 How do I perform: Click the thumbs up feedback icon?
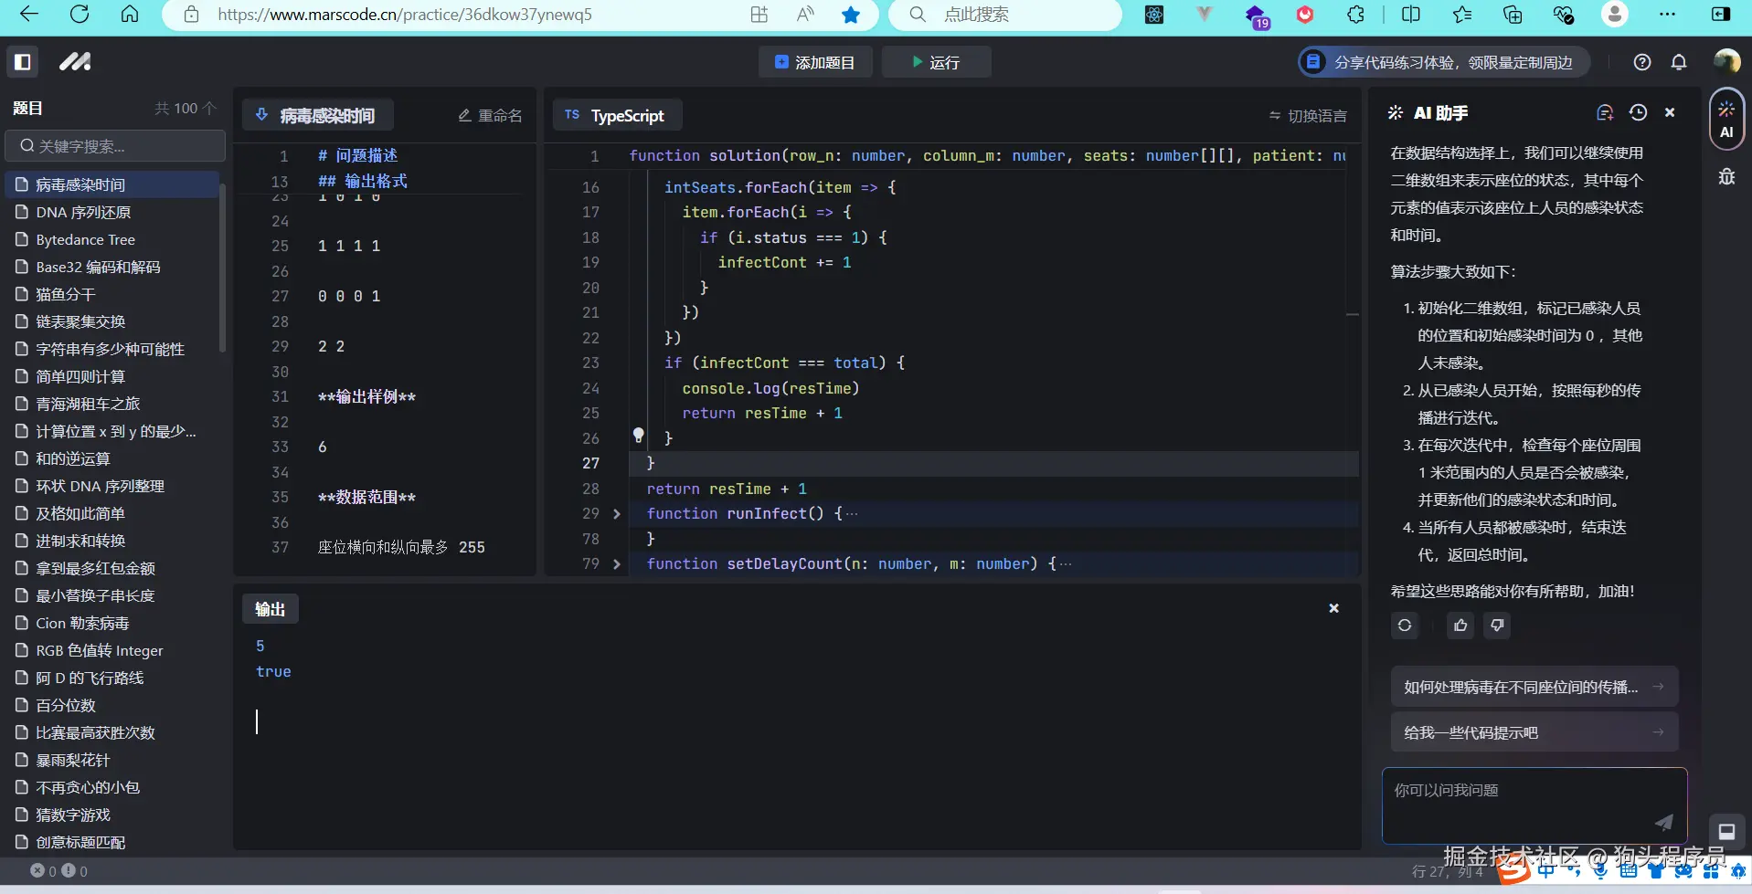click(x=1460, y=626)
